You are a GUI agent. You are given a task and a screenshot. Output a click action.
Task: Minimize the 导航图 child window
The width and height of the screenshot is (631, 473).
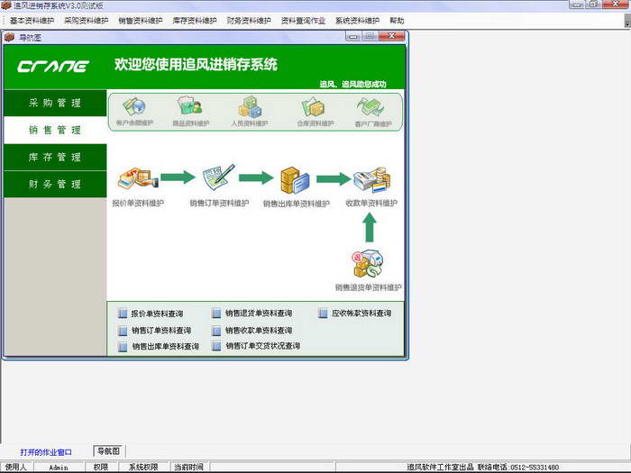(x=353, y=36)
